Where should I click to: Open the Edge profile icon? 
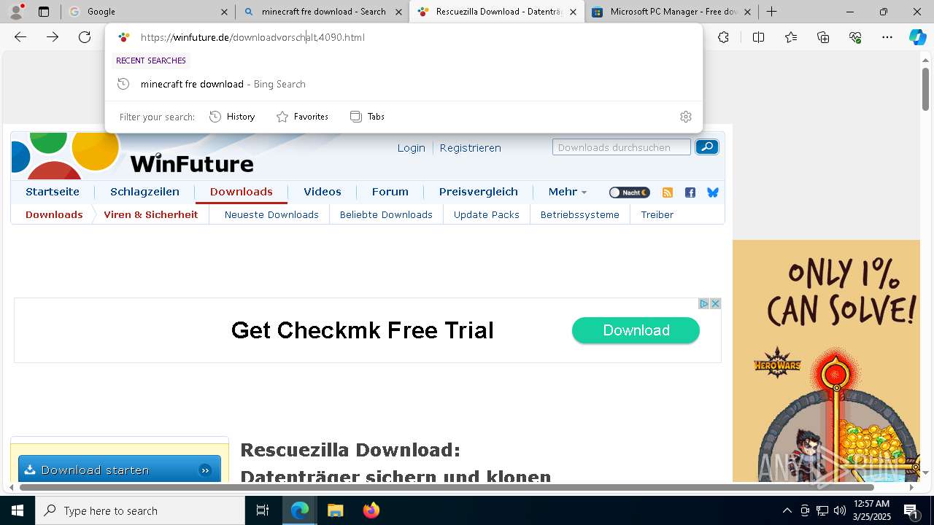[16, 12]
